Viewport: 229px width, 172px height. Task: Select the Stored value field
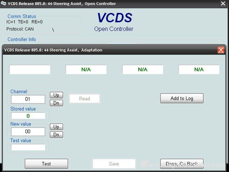tap(28, 116)
